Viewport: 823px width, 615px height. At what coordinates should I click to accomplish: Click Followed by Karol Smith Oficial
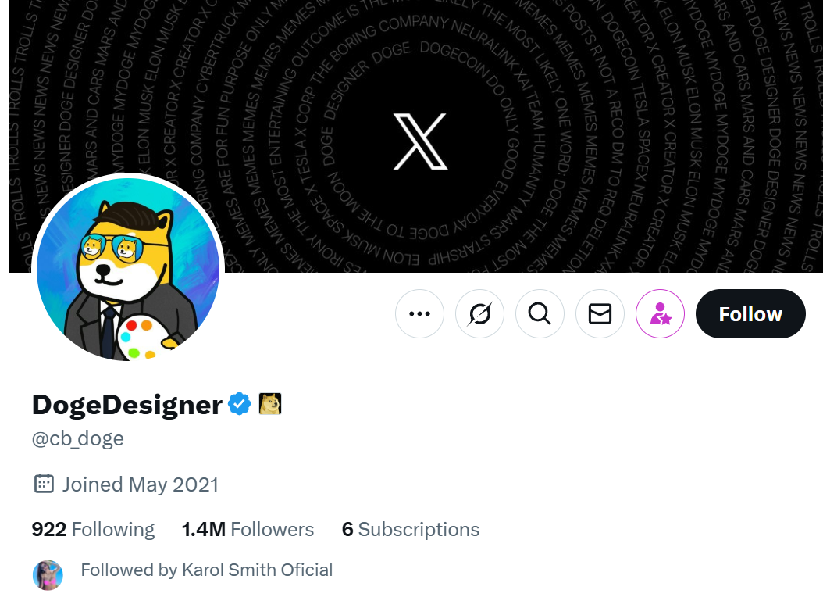click(207, 570)
